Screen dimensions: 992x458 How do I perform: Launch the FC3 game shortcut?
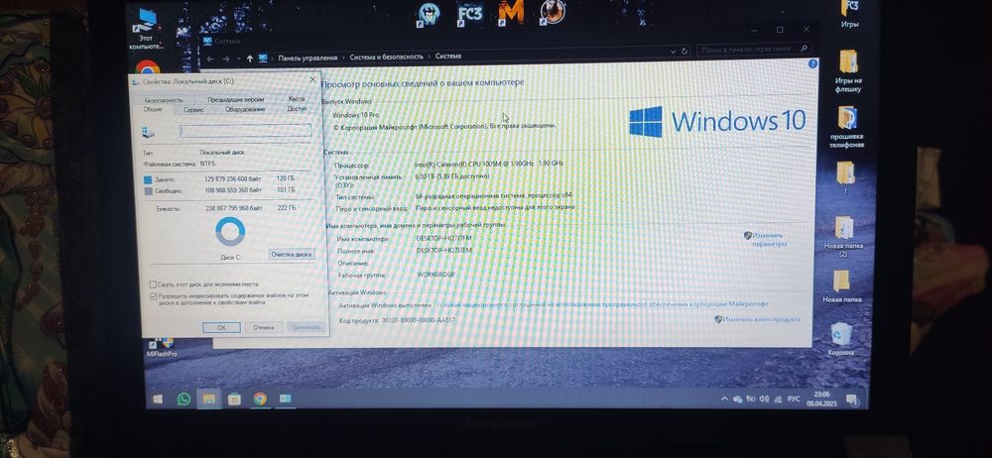click(x=469, y=13)
